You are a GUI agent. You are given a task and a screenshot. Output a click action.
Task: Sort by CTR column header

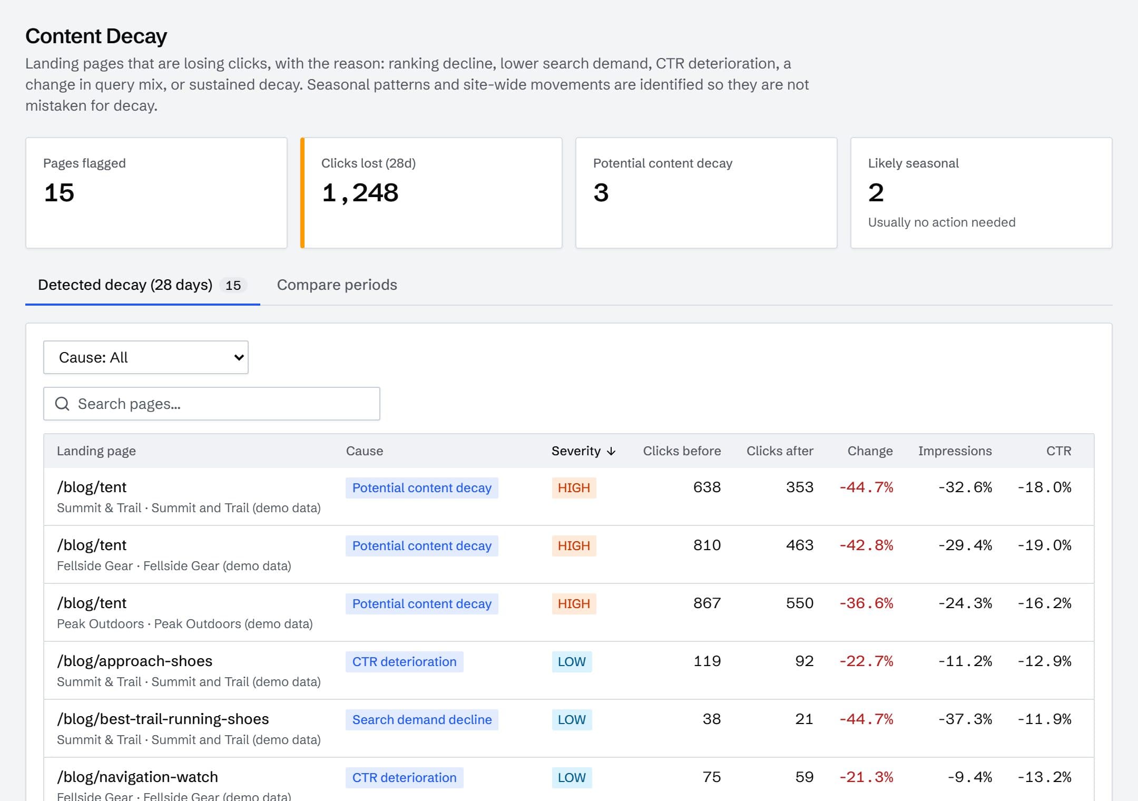(1058, 451)
